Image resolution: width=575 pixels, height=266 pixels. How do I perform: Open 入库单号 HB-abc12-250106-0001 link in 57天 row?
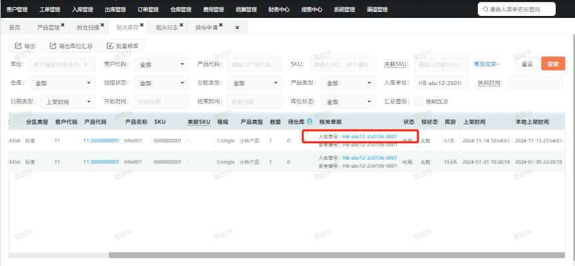click(x=369, y=137)
